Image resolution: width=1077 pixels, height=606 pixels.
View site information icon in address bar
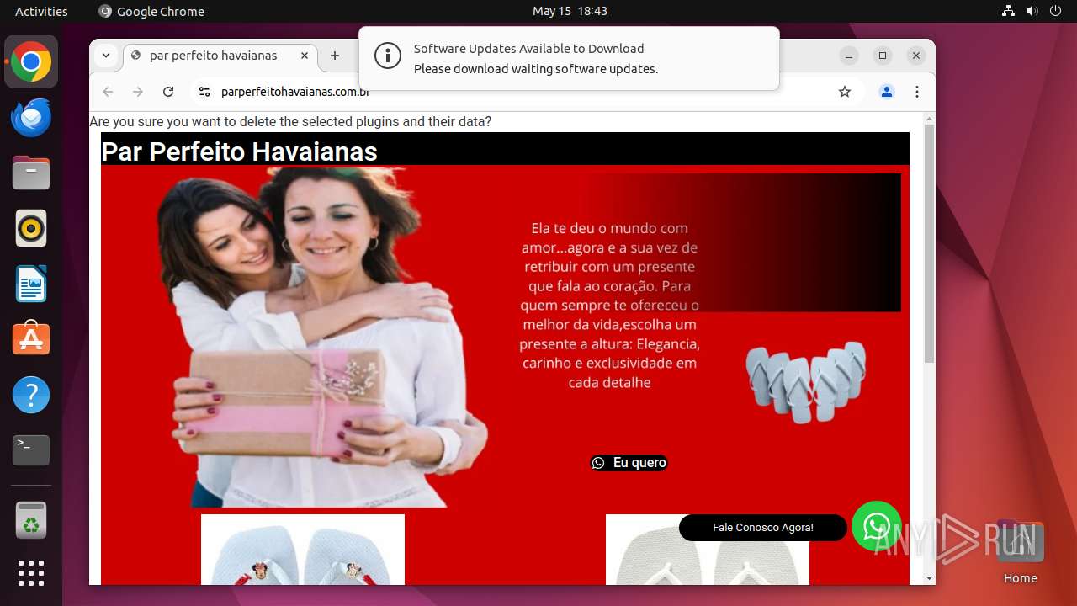(204, 92)
